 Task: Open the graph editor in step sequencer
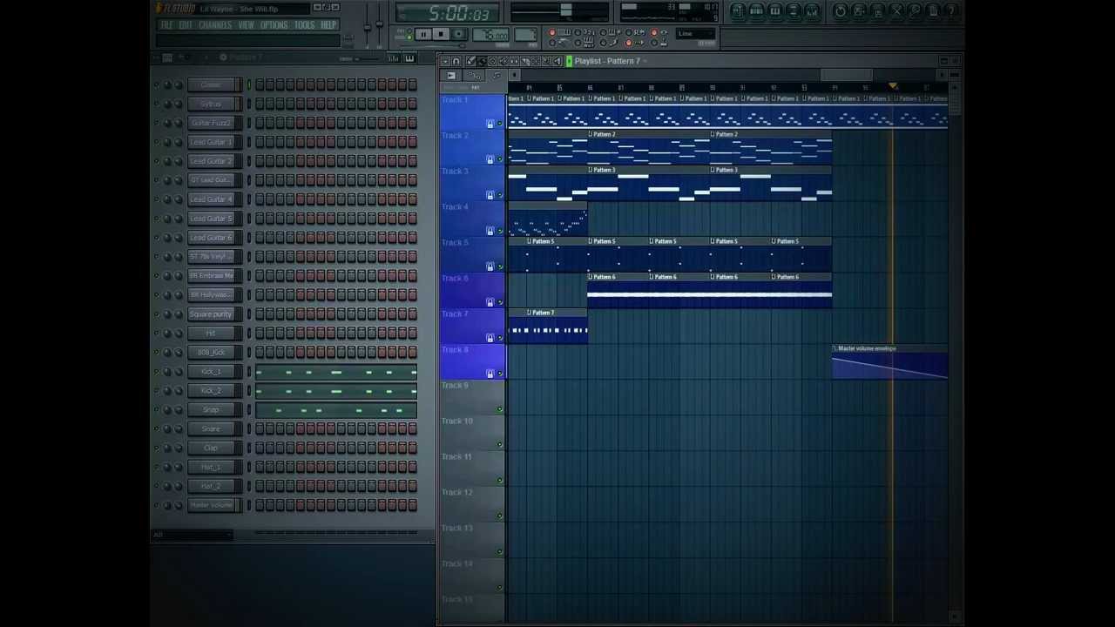click(395, 58)
